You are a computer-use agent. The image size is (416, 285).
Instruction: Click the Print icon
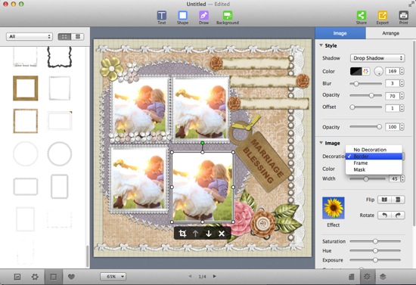(404, 17)
